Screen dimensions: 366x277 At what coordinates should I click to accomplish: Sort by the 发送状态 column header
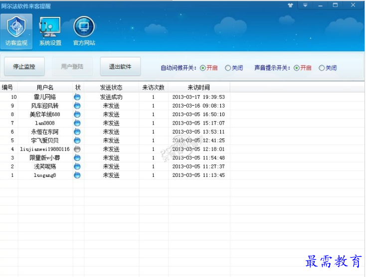coord(111,88)
